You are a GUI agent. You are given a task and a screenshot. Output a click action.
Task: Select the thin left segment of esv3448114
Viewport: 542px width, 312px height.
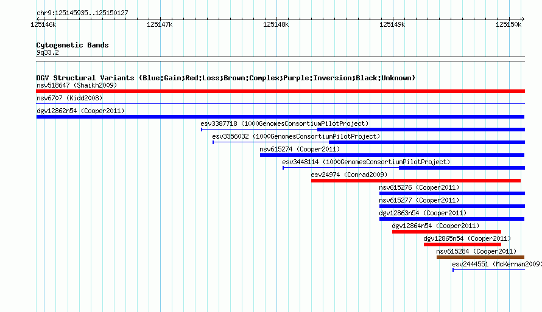[341, 168]
